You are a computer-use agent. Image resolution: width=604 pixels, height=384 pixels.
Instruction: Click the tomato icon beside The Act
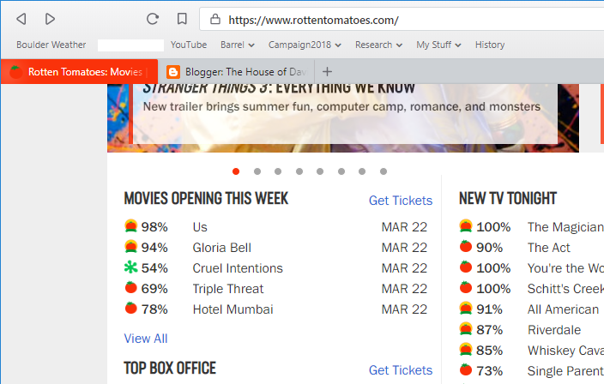click(x=466, y=246)
